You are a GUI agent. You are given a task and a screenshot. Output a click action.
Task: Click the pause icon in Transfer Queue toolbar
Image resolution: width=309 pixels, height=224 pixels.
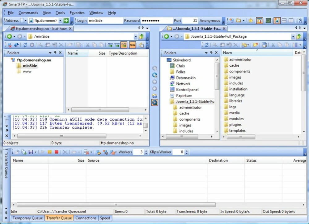tap(50, 152)
